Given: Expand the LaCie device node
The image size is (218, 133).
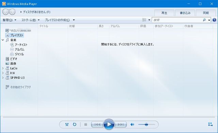Looking at the screenshot, I should [3, 68].
